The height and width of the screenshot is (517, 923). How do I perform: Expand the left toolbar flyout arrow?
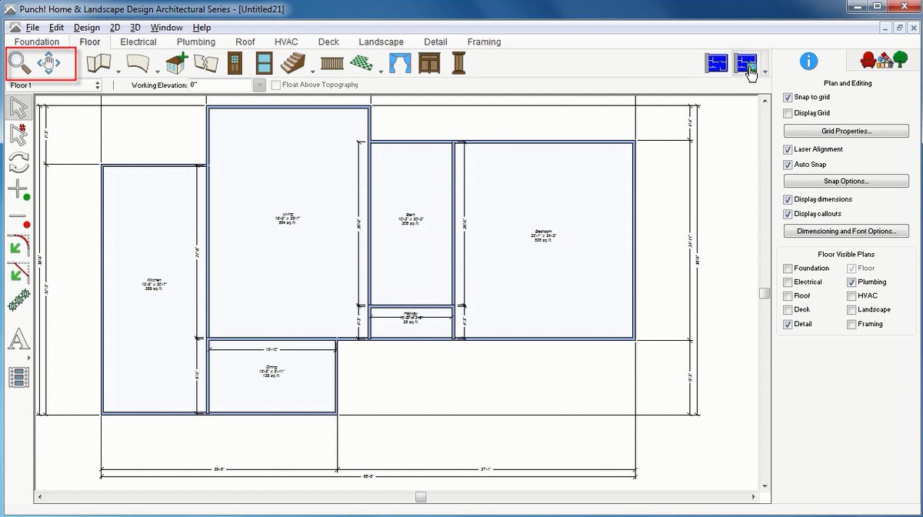(x=30, y=358)
